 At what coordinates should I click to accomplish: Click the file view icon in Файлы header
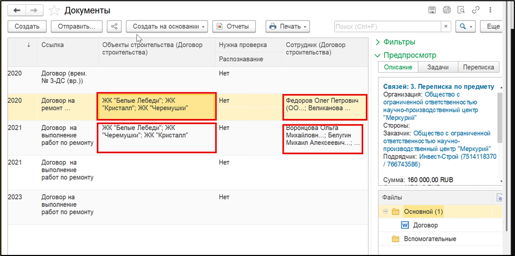[499, 198]
